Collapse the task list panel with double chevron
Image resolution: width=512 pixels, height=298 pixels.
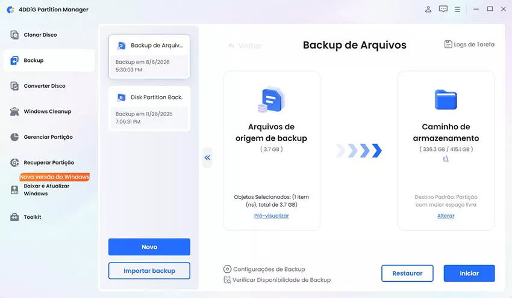point(207,157)
